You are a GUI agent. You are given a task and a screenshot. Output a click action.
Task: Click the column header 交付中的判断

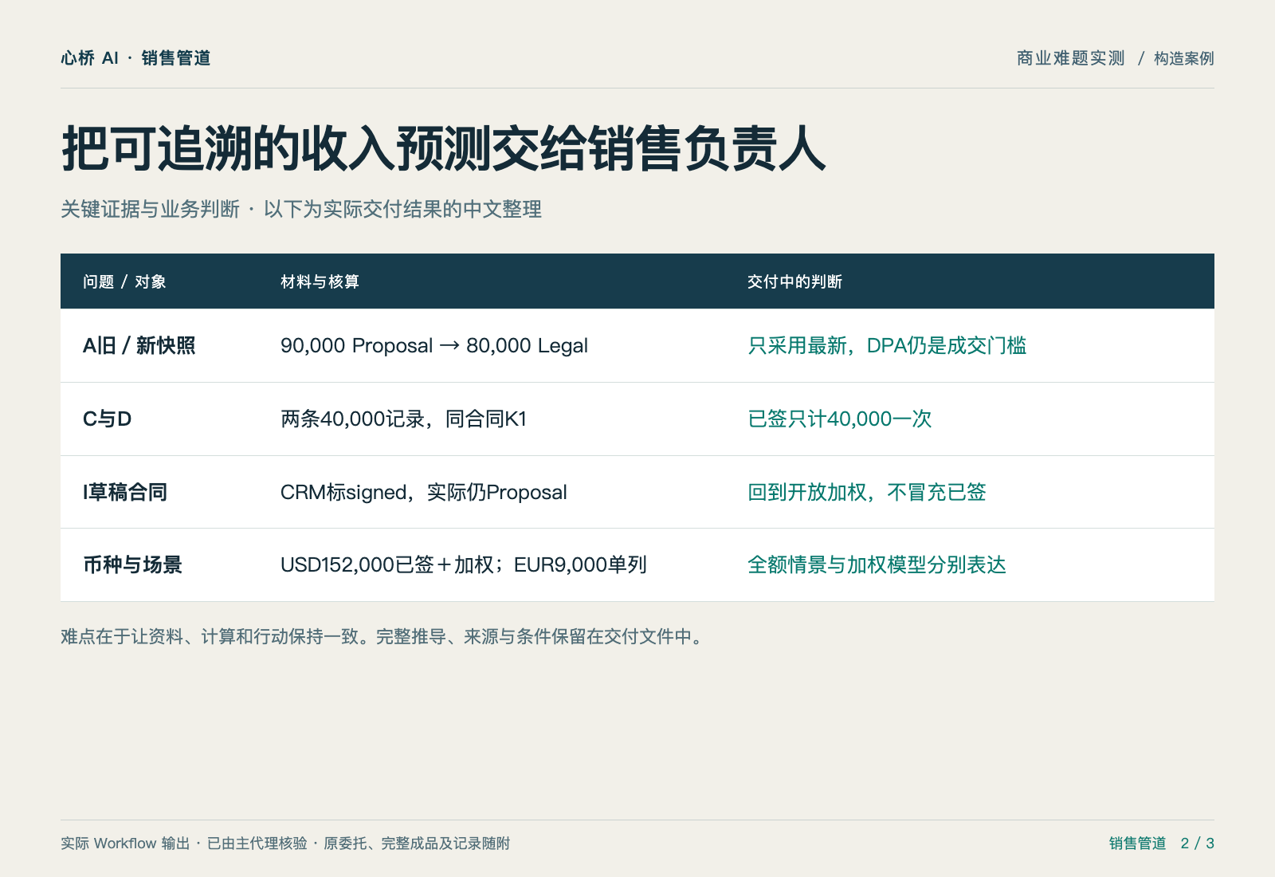click(x=794, y=281)
